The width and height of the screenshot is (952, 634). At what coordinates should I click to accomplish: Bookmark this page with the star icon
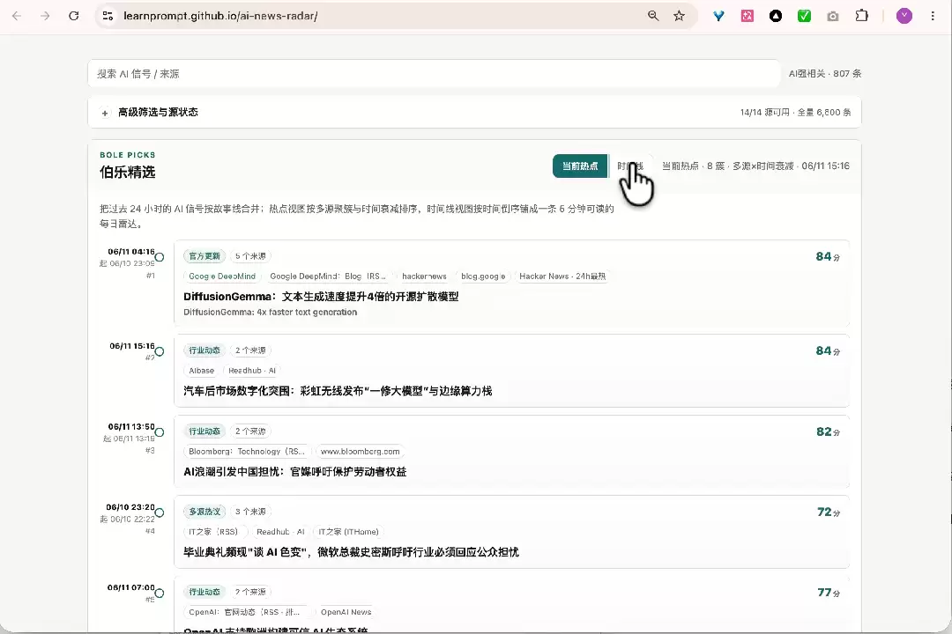(x=679, y=16)
